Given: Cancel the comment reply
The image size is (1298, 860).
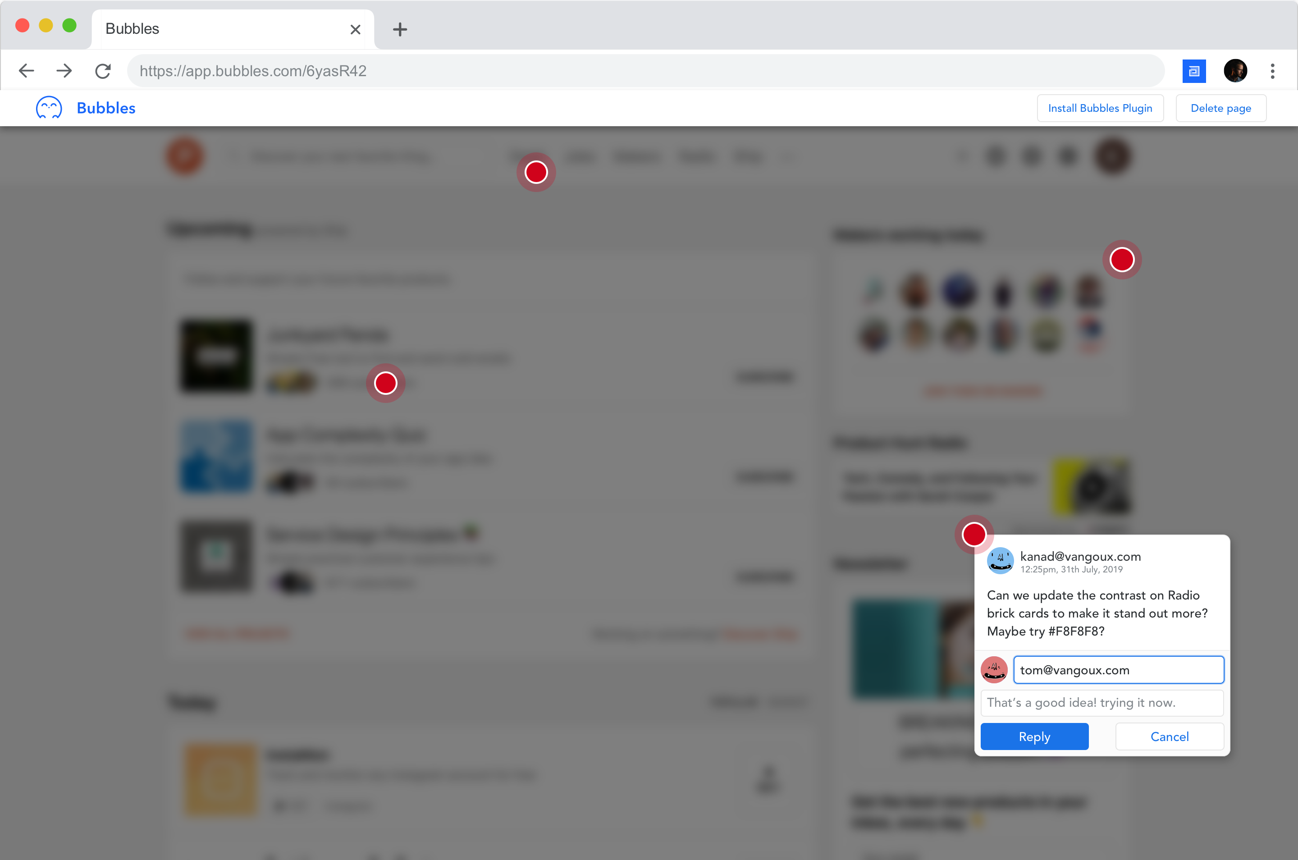Looking at the screenshot, I should click(1169, 736).
